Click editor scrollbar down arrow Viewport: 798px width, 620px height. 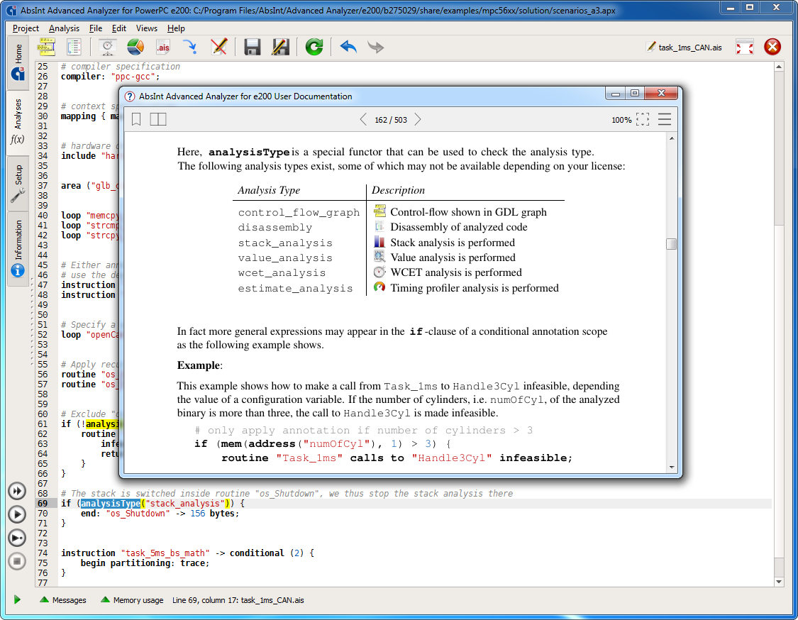(779, 581)
